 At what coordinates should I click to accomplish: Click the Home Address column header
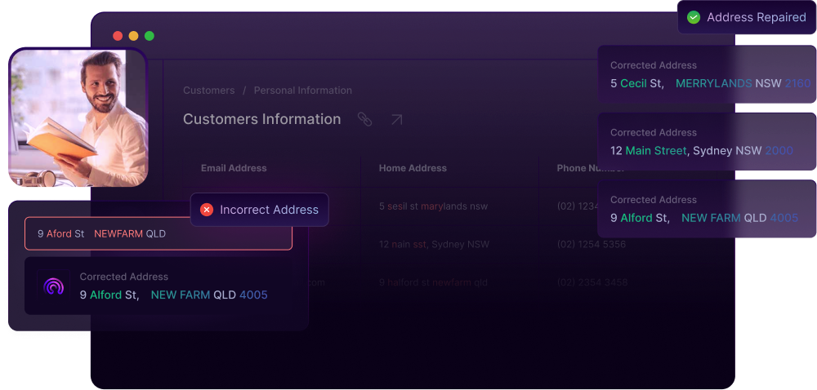[413, 168]
